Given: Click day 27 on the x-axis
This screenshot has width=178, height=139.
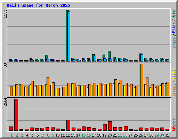Looking at the screenshot, I should pyautogui.click(x=146, y=135).
